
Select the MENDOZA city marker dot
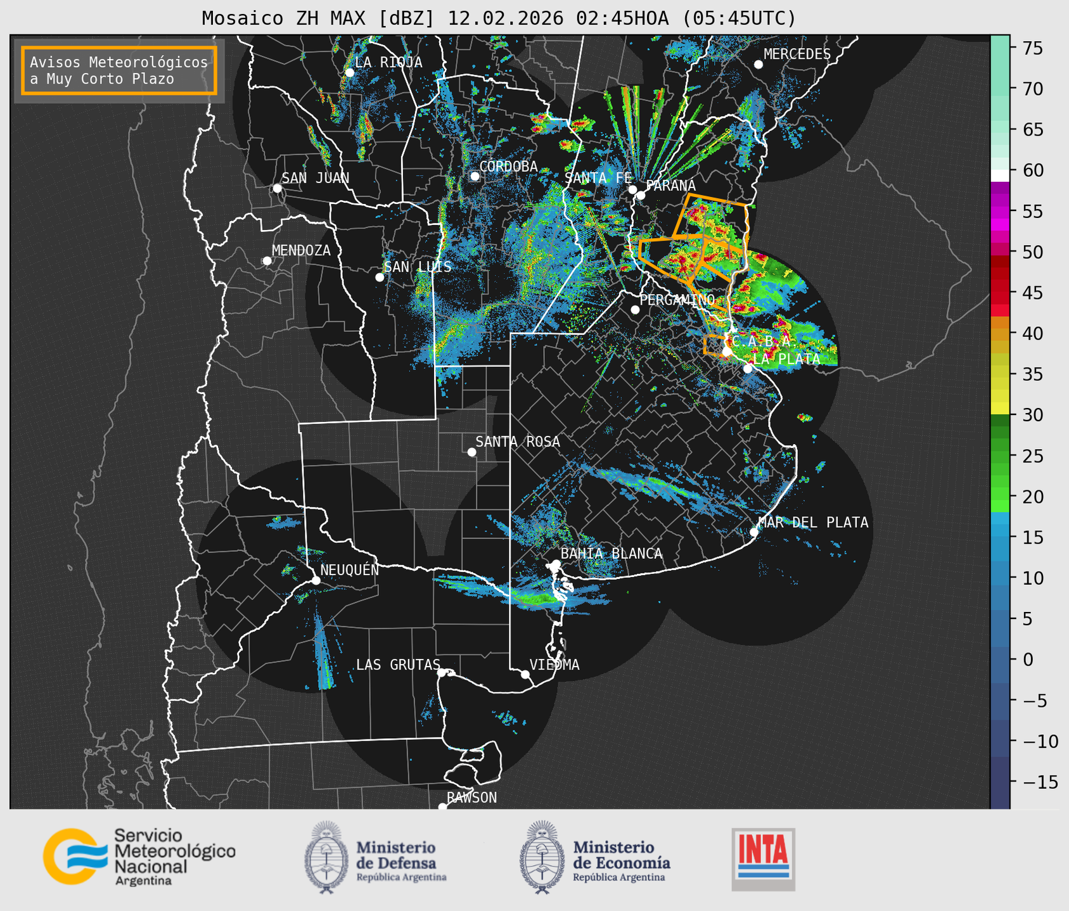coord(267,261)
